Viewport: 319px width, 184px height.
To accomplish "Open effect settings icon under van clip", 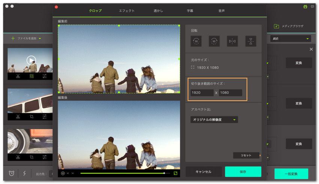I will pyautogui.click(x=45, y=117).
